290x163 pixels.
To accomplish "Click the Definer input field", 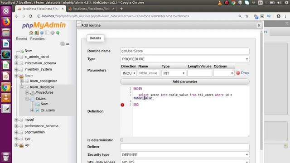I will pyautogui.click(x=184, y=147).
